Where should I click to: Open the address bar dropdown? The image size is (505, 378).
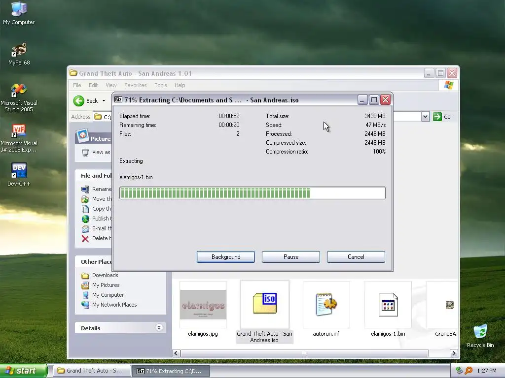coord(425,117)
